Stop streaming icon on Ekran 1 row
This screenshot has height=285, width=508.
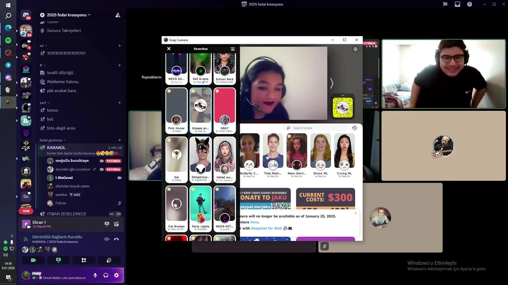tap(107, 224)
